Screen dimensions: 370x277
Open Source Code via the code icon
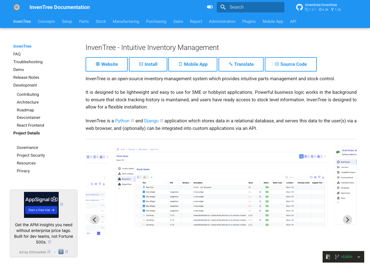[277, 64]
